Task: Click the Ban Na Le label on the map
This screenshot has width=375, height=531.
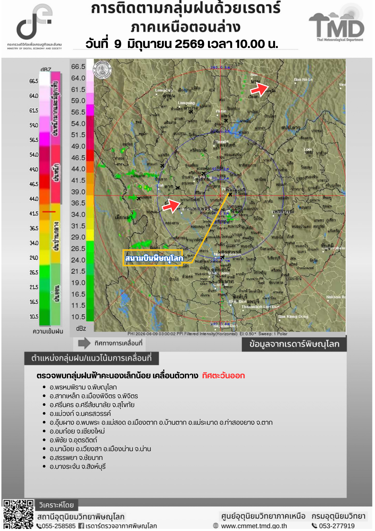Action: coord(303,80)
